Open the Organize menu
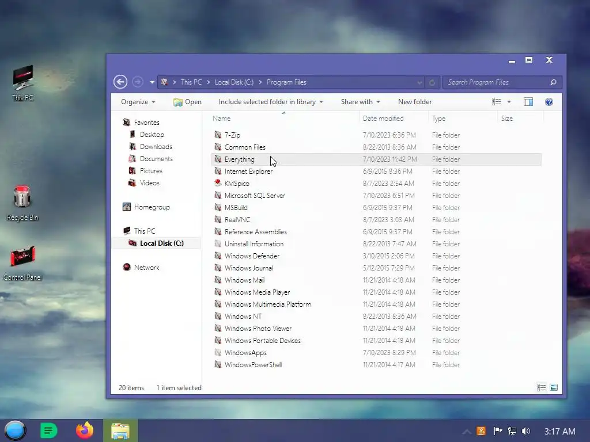 coord(138,102)
